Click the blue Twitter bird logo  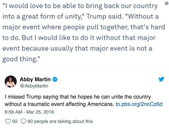161,79
